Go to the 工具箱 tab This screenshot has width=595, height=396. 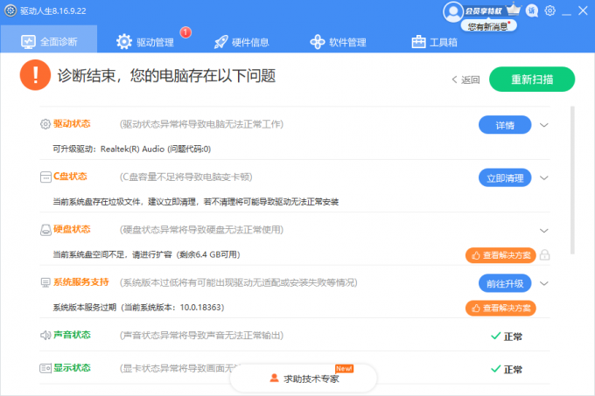click(x=434, y=42)
